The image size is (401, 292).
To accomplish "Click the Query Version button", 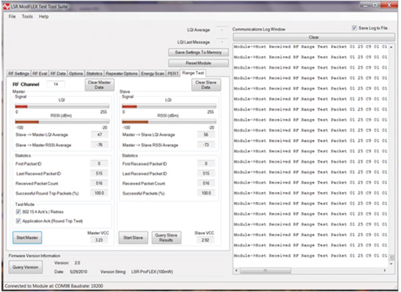I will 25,267.
